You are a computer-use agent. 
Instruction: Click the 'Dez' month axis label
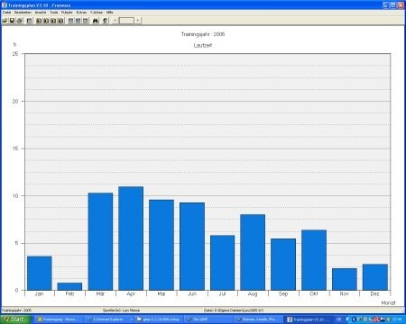click(x=374, y=294)
